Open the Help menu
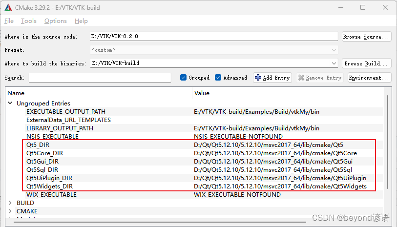The width and height of the screenshot is (397, 227). coord(81,21)
